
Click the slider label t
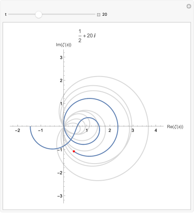(6, 14)
